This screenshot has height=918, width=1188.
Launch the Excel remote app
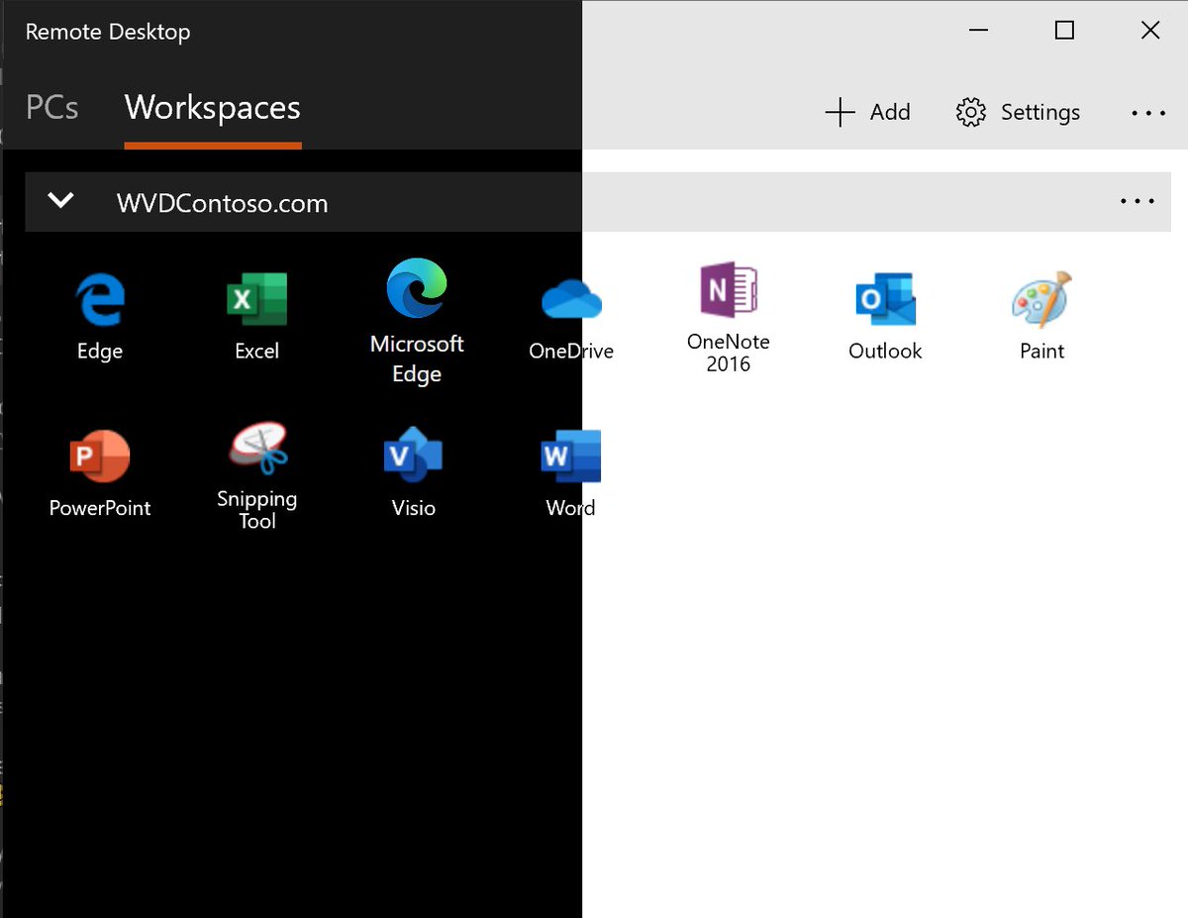pos(256,299)
